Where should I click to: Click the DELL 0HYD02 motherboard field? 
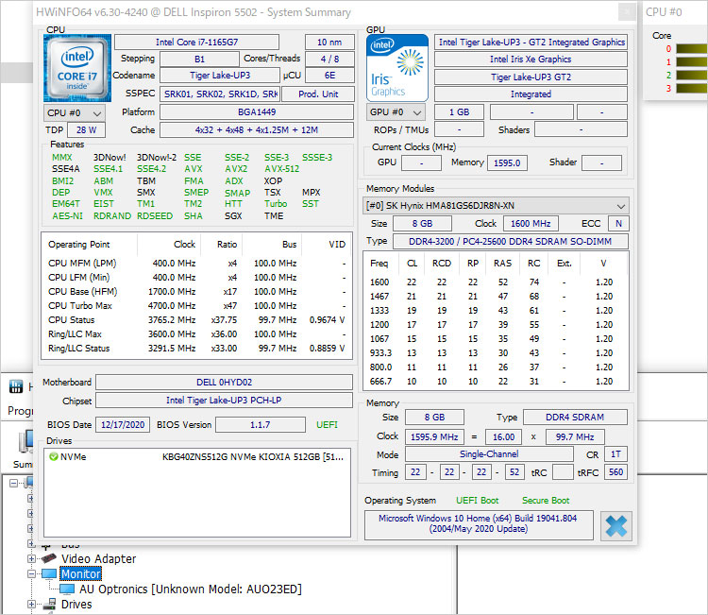click(x=224, y=383)
